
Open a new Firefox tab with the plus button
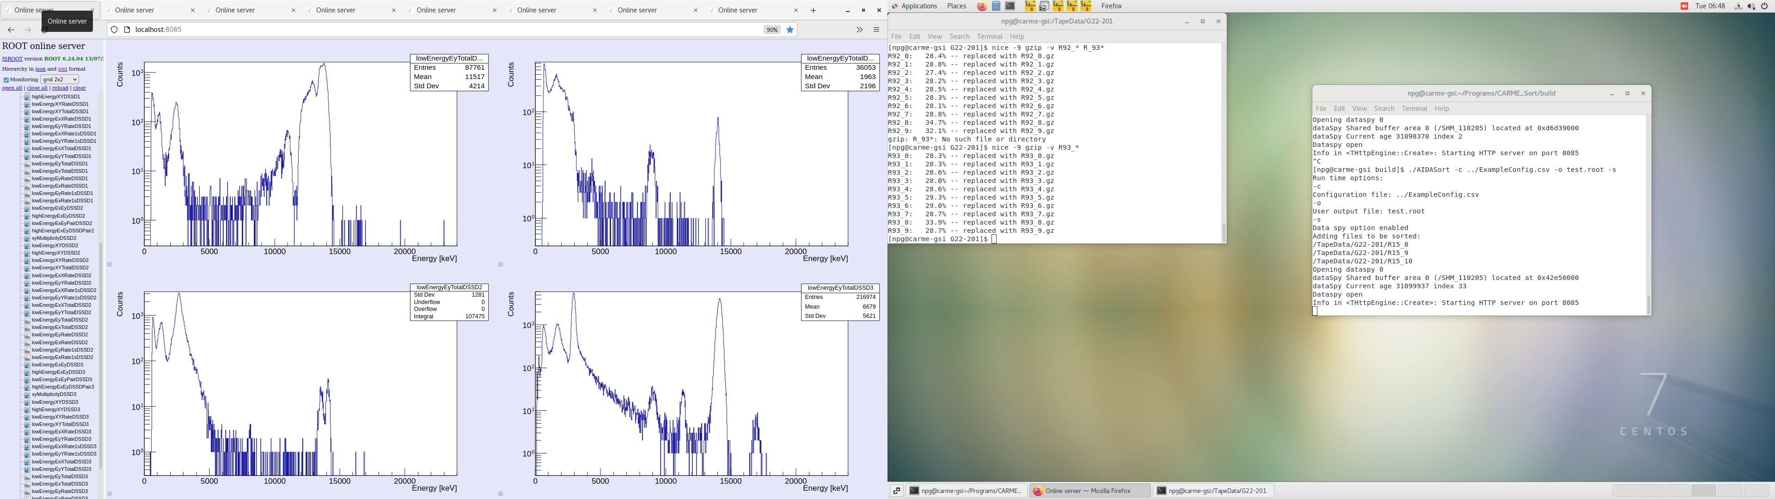coord(813,10)
